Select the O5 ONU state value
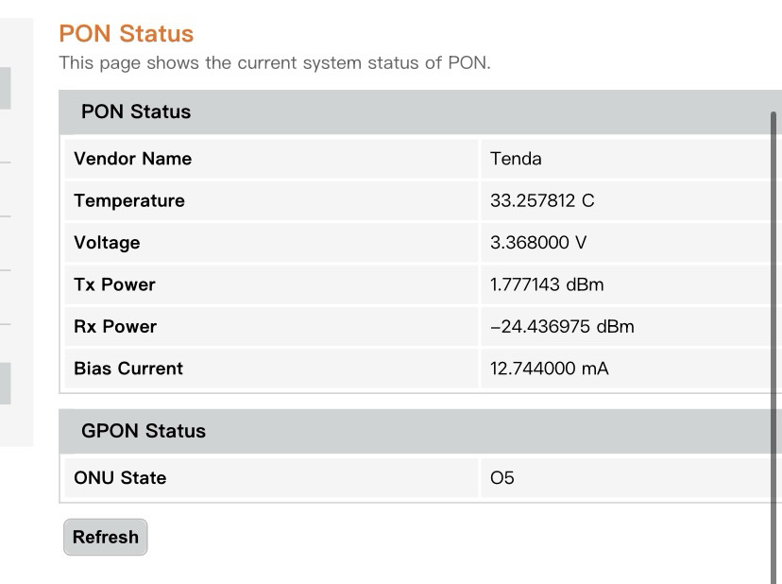This screenshot has height=584, width=782. point(502,478)
